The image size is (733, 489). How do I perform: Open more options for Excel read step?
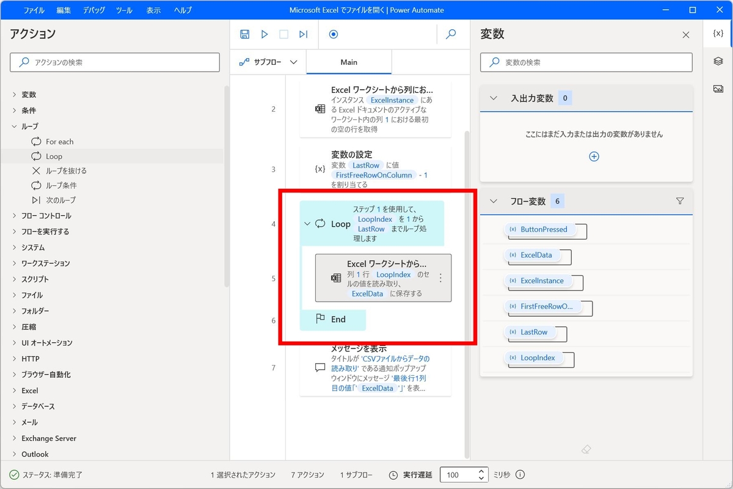(440, 278)
